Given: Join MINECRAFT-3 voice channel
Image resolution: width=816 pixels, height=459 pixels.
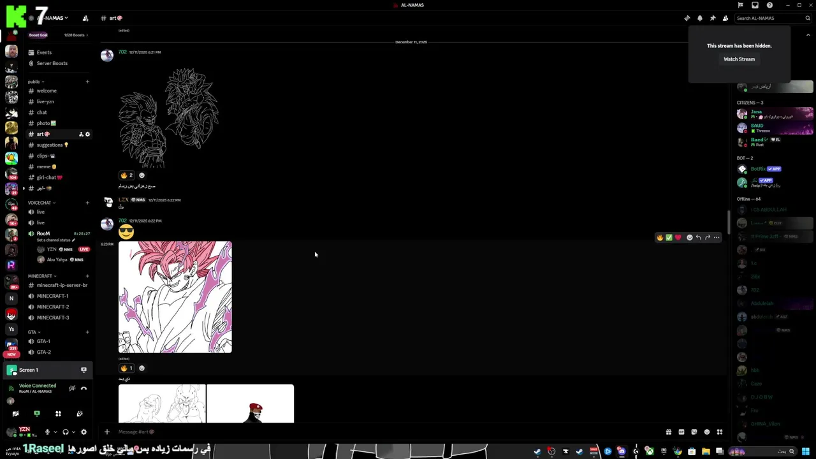Looking at the screenshot, I should coord(52,317).
